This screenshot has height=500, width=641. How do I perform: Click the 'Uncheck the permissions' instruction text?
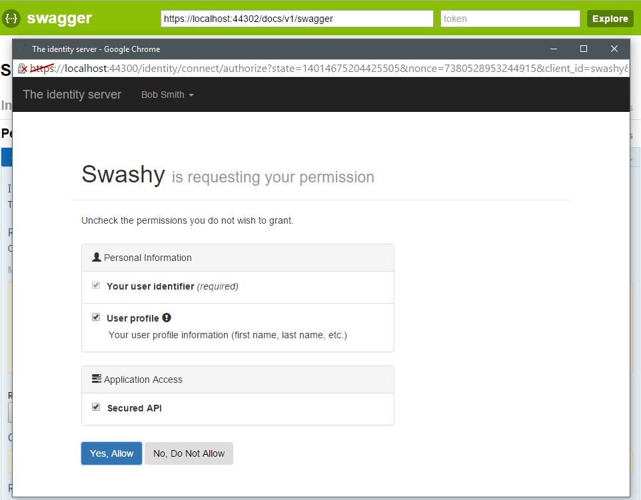point(187,220)
